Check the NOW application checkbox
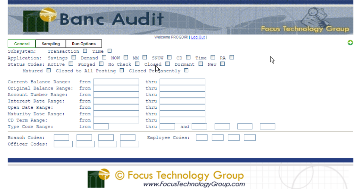357x189 pixels. (126, 58)
